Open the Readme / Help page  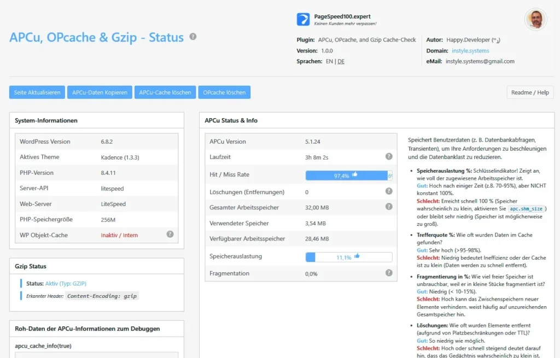click(x=529, y=92)
